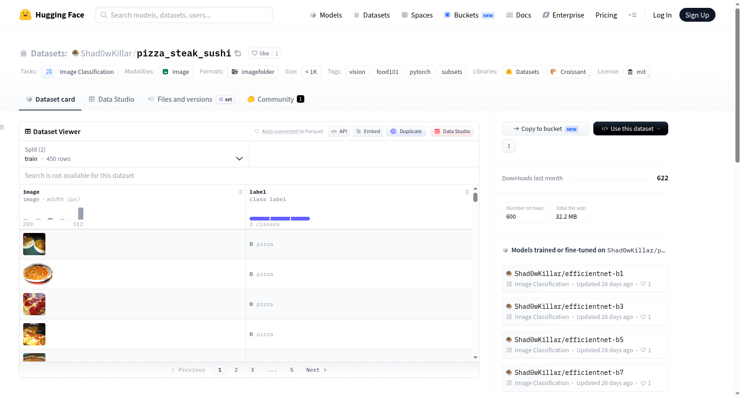Click the expand navigation menu icon in header
This screenshot has height=398, width=741.
tap(632, 15)
